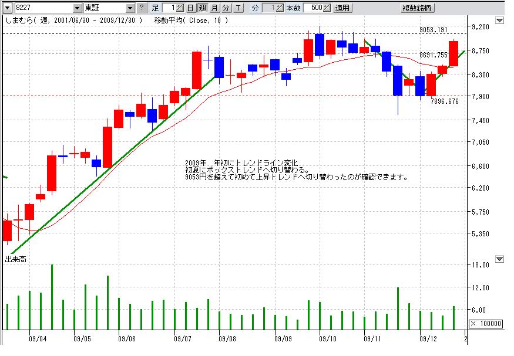
Task: Switch to monthly chart with 月 button
Action: (x=214, y=8)
